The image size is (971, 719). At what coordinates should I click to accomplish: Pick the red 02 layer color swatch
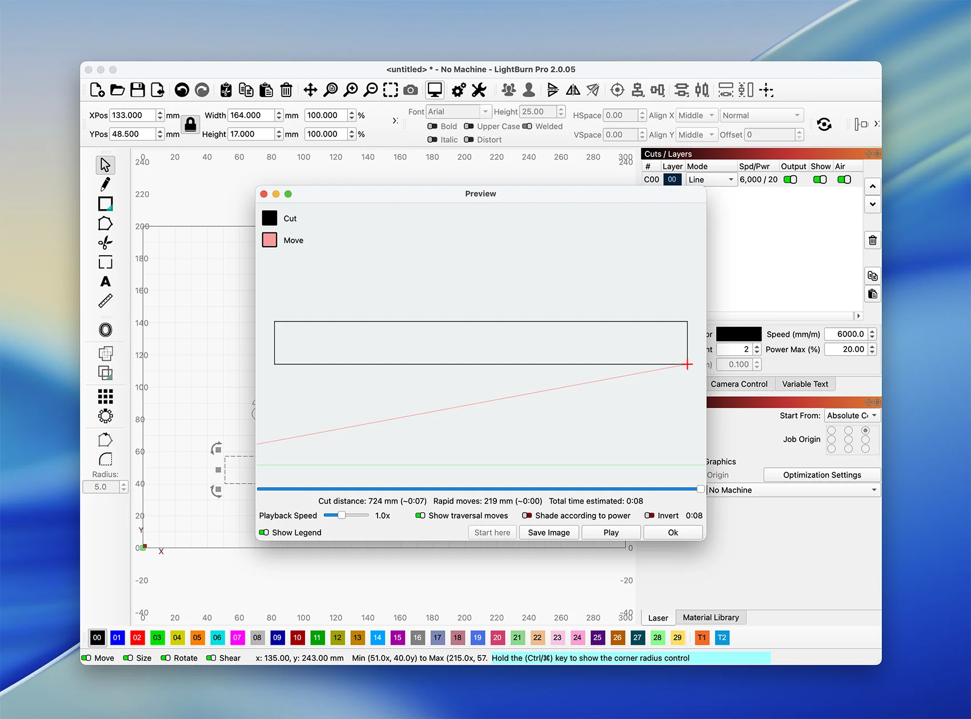tap(137, 638)
